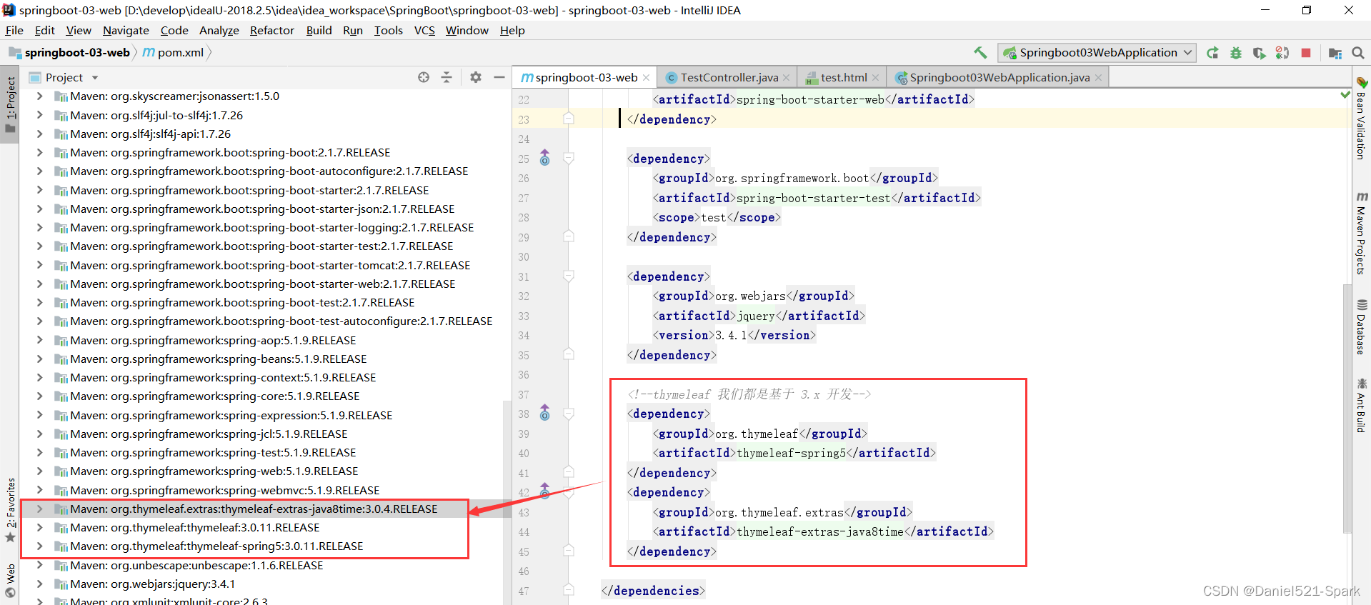Run with Coverage icon in toolbar
Image resolution: width=1371 pixels, height=605 pixels.
pos(1259,53)
